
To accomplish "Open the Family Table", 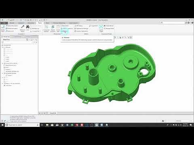I will [x=58, y=29].
